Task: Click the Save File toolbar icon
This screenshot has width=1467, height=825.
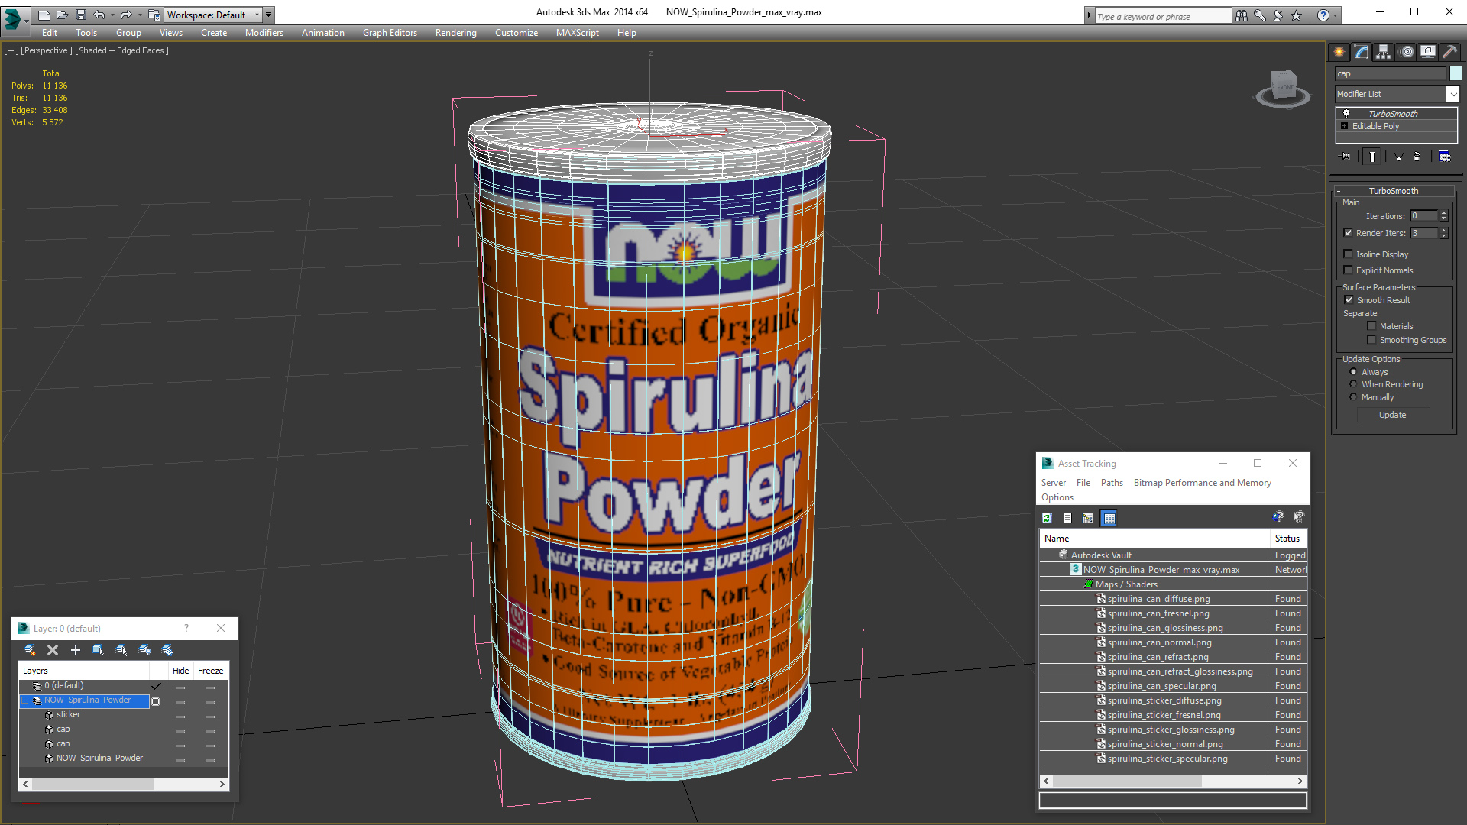Action: pyautogui.click(x=80, y=15)
